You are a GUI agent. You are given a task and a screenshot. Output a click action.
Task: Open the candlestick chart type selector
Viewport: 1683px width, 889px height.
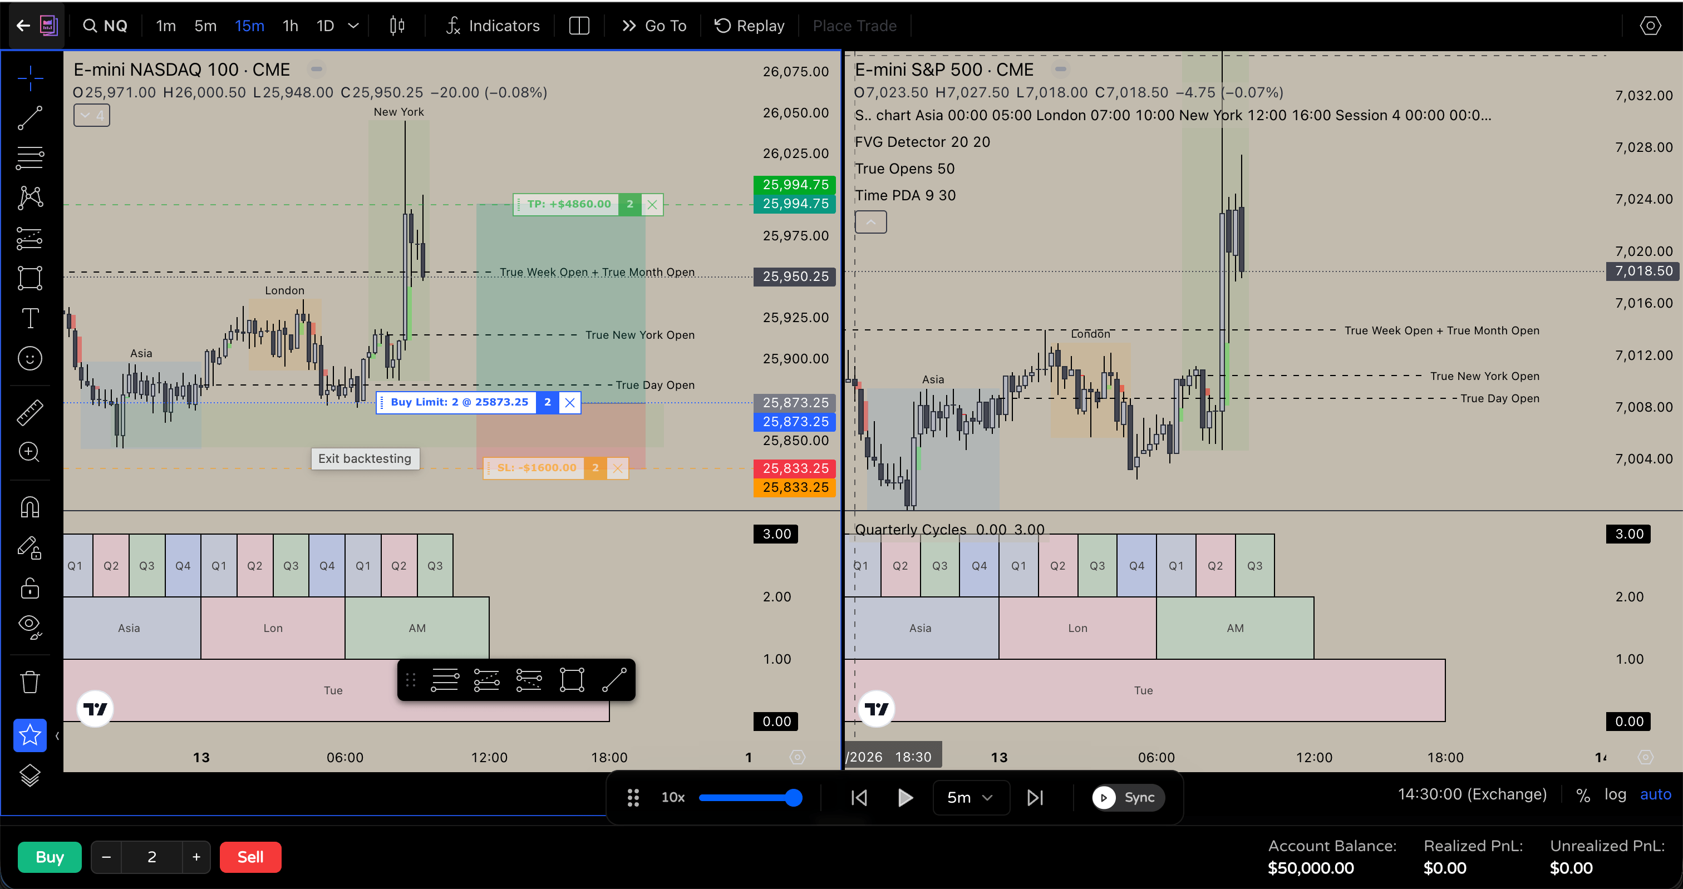tap(397, 26)
